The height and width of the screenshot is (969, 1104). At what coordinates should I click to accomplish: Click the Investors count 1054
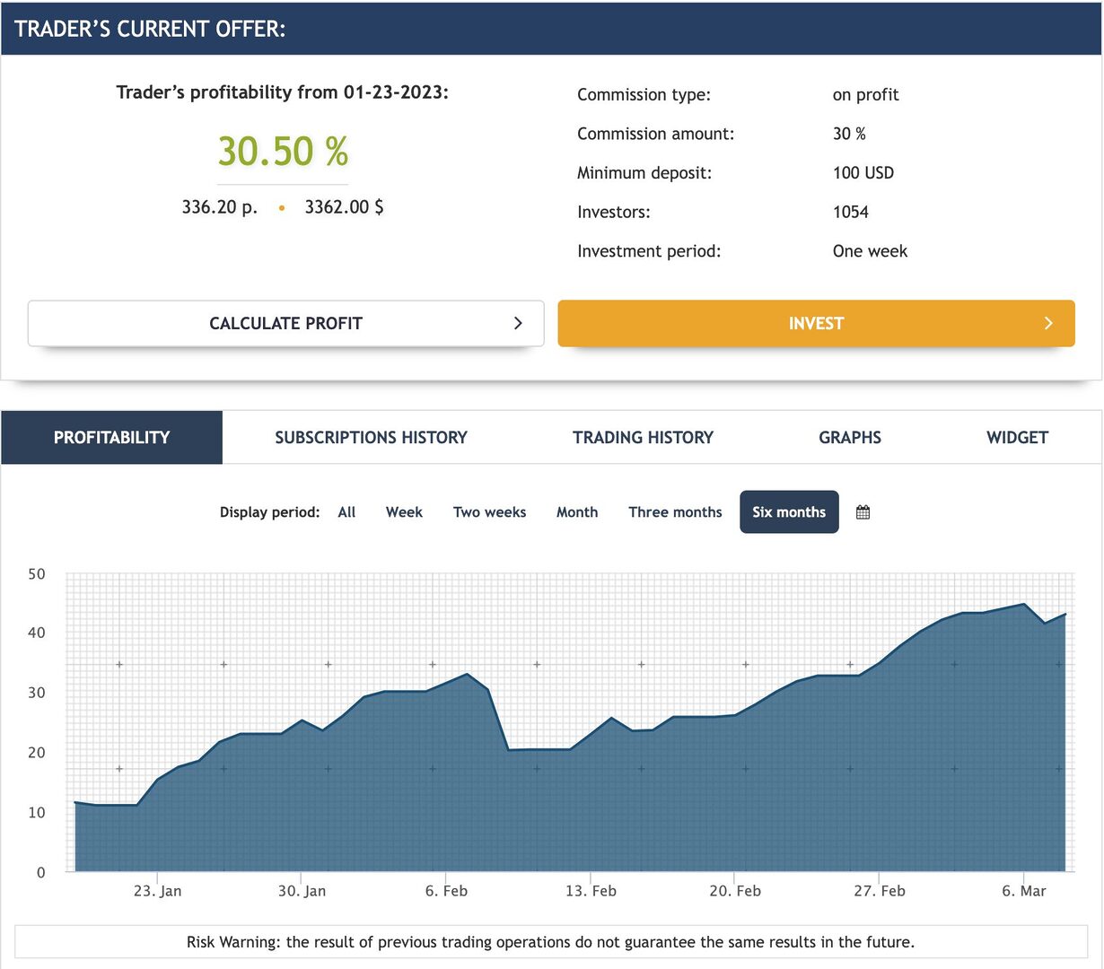coord(851,213)
